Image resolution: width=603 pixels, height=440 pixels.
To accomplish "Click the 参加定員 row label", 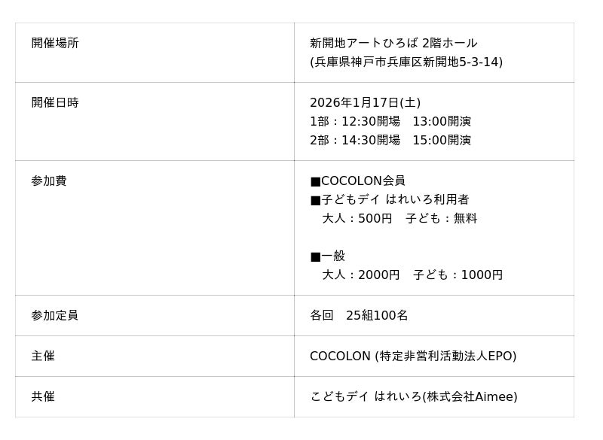I will (x=55, y=315).
